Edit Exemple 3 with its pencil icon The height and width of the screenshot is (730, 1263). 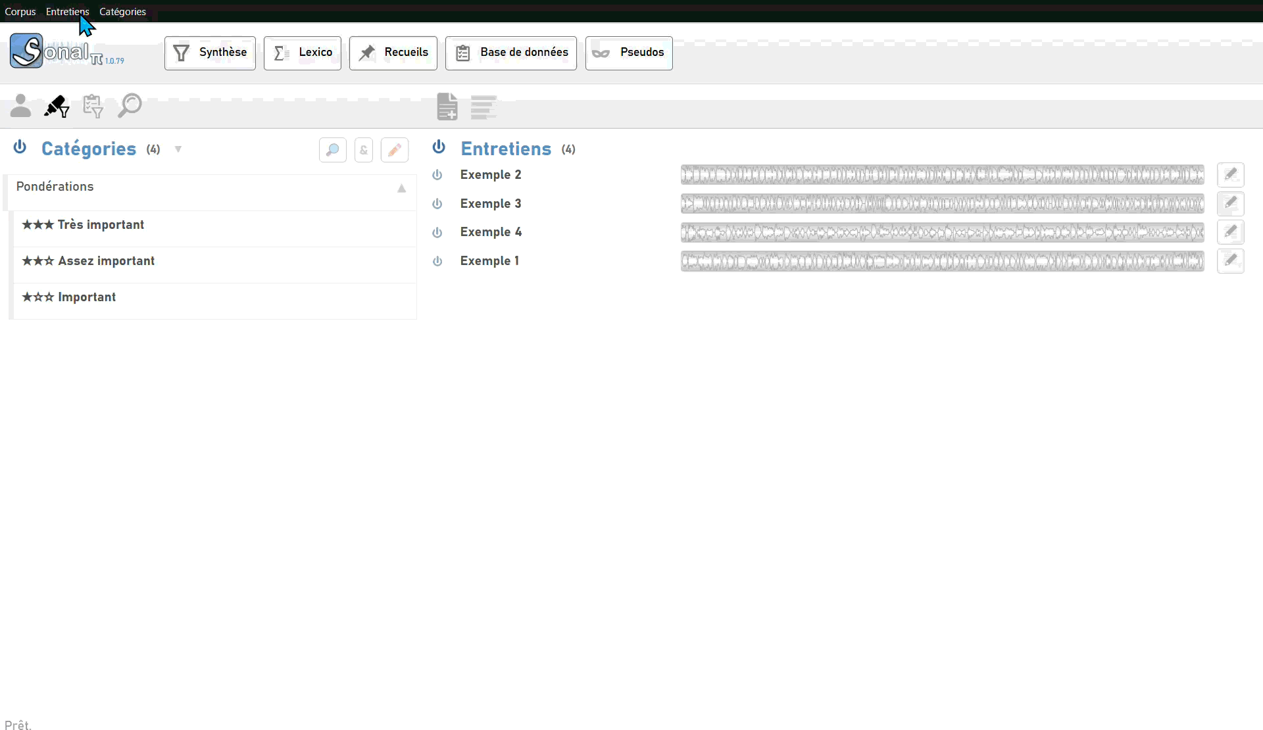click(x=1231, y=203)
